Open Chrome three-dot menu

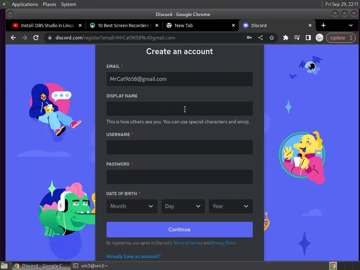(351, 38)
